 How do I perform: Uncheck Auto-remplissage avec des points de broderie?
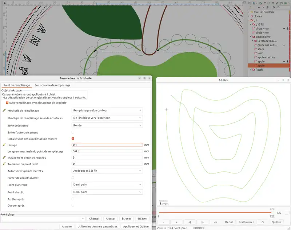click(8, 103)
